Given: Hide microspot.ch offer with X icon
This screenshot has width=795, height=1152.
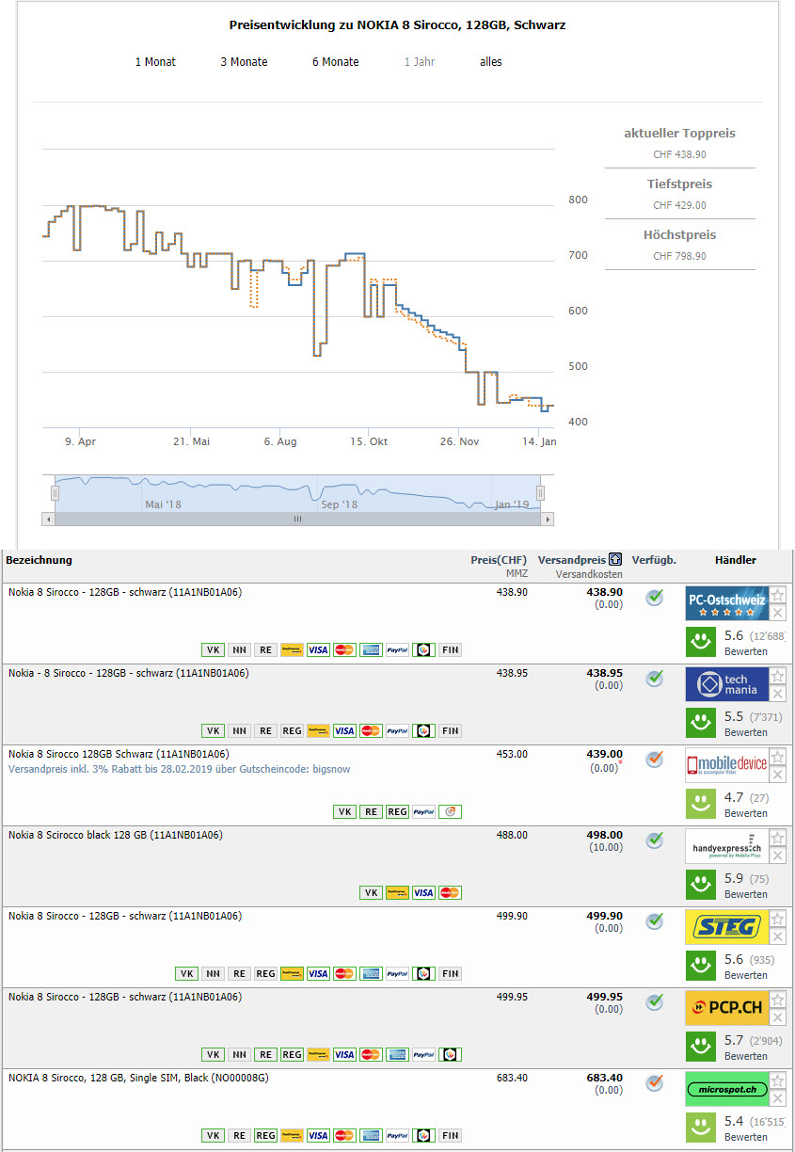Looking at the screenshot, I should coord(778,1098).
